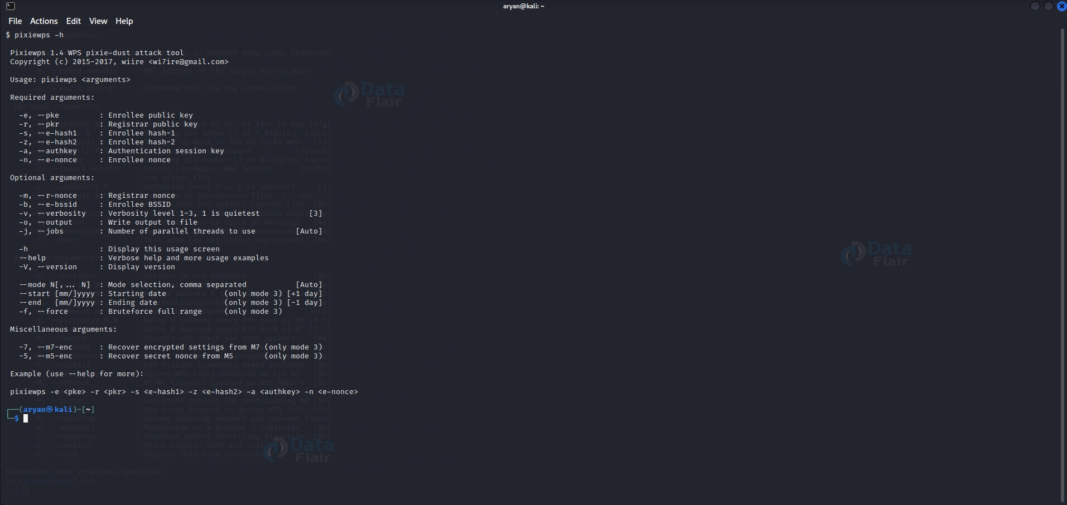
Task: Click the '-m, --r-nonce' Registrar nonce line
Action: tap(97, 196)
